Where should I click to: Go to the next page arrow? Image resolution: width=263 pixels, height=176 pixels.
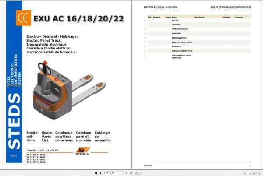127,173
